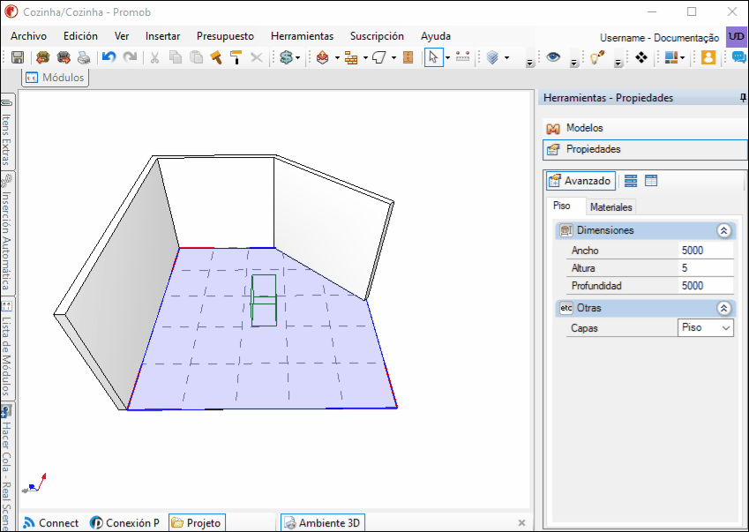
Task: Click the light bulb icon
Action: (597, 57)
